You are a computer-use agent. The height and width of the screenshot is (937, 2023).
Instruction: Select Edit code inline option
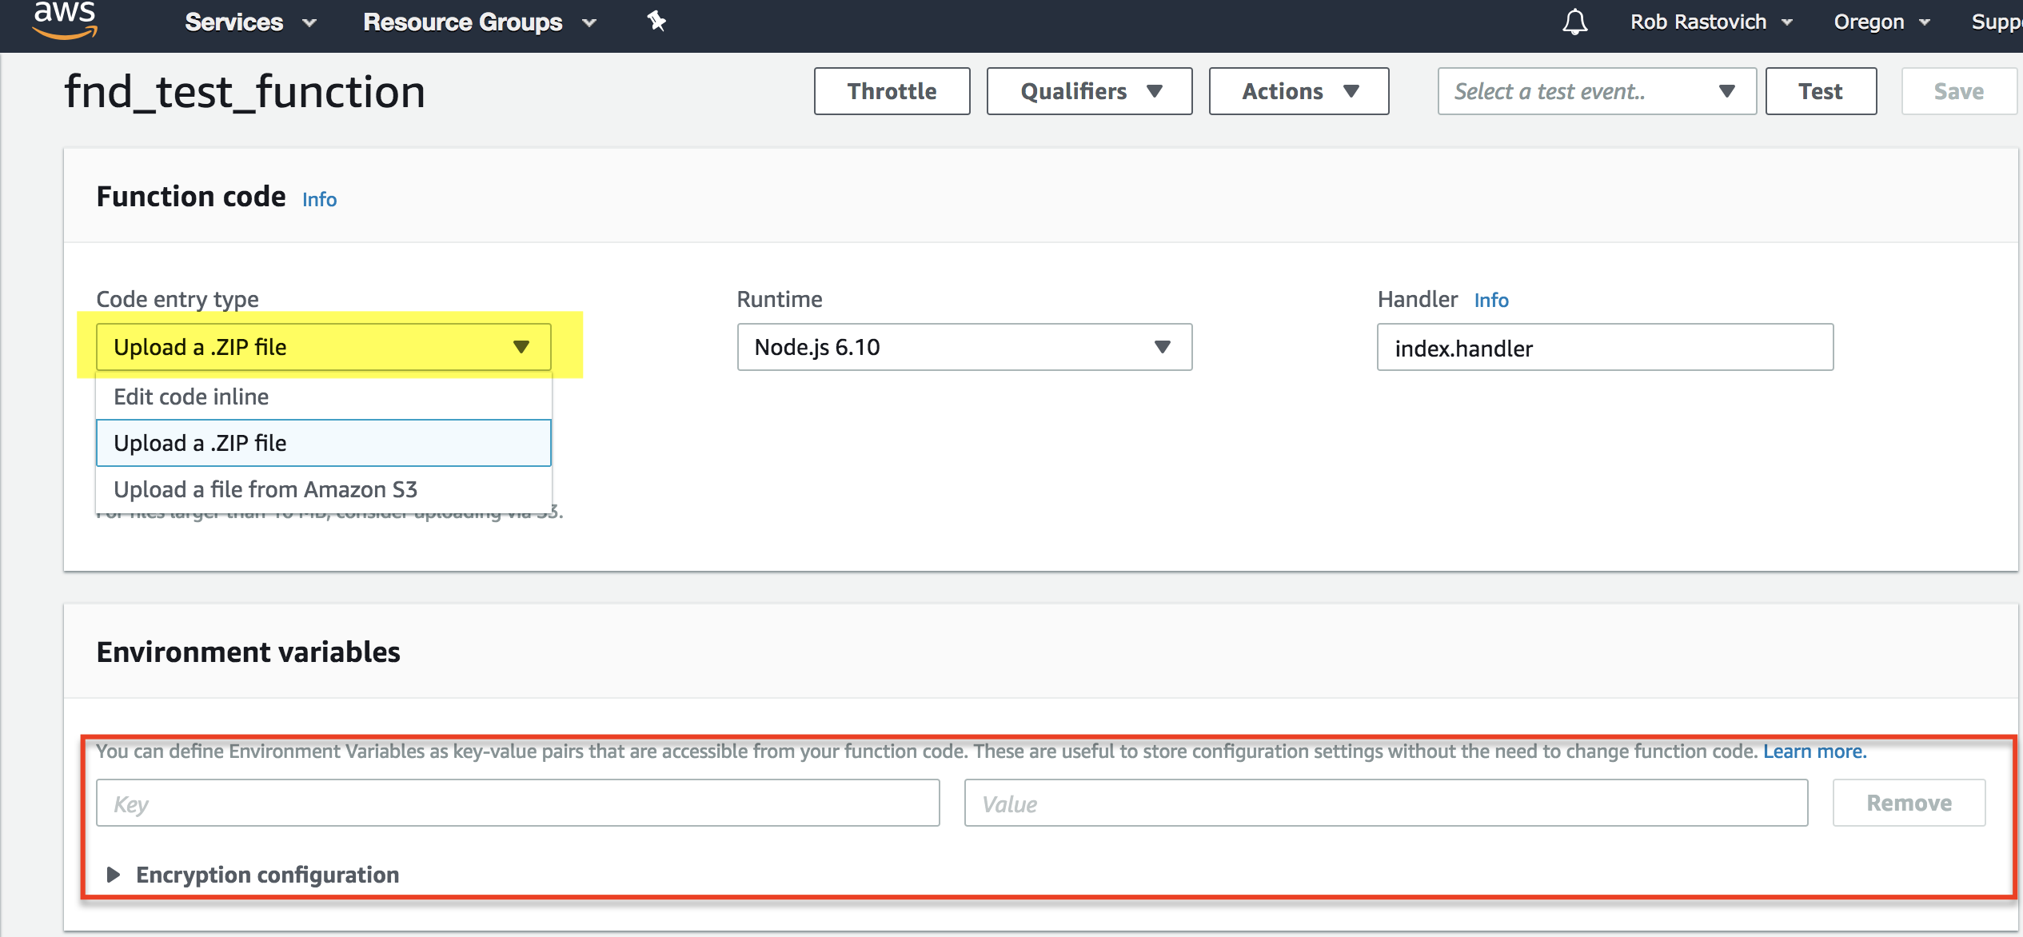[x=323, y=397]
